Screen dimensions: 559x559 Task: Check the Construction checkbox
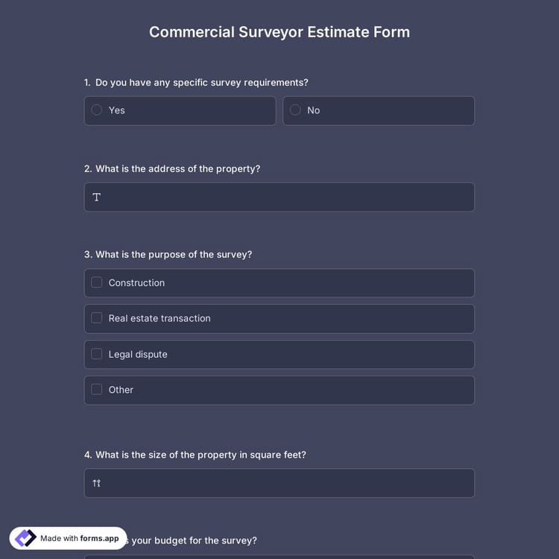click(97, 282)
